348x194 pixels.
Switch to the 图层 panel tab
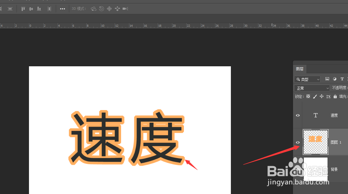coord(300,69)
